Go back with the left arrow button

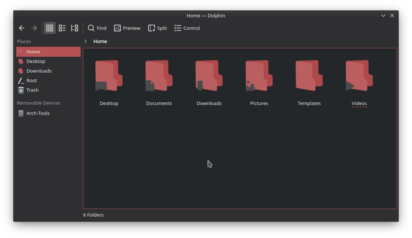(x=21, y=28)
